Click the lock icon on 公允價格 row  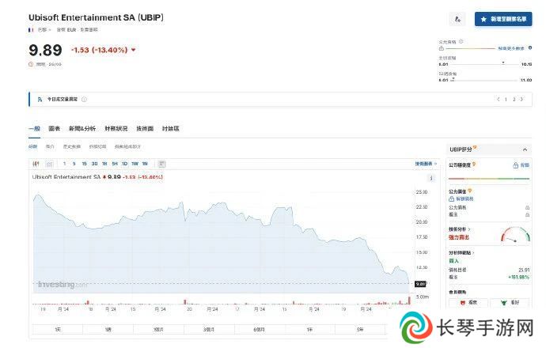point(527,207)
